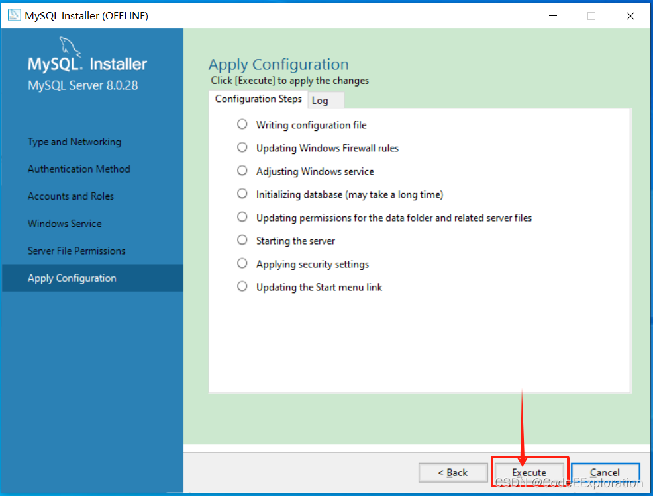Click status circle for Applying security settings
Screen dimensions: 653x496
(x=242, y=263)
